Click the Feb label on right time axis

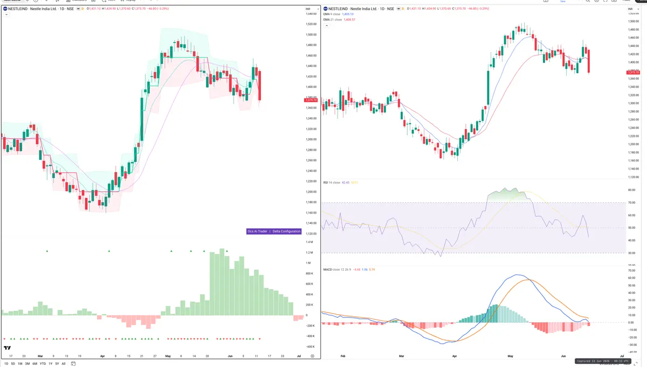(343, 356)
